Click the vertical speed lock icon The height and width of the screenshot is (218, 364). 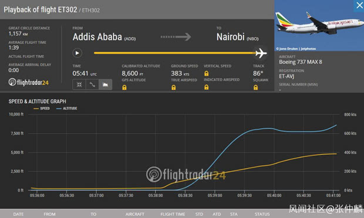[x=207, y=73]
